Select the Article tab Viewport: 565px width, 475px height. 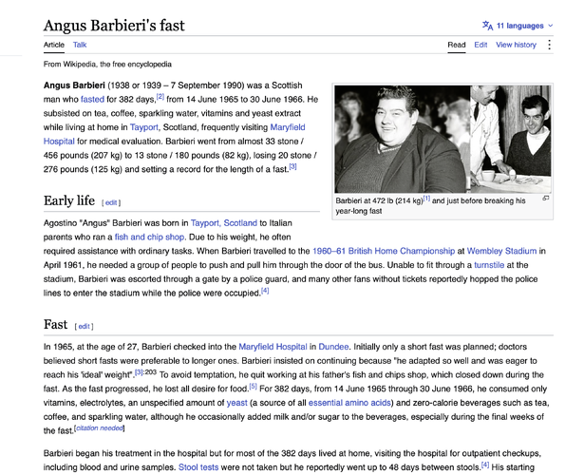54,45
